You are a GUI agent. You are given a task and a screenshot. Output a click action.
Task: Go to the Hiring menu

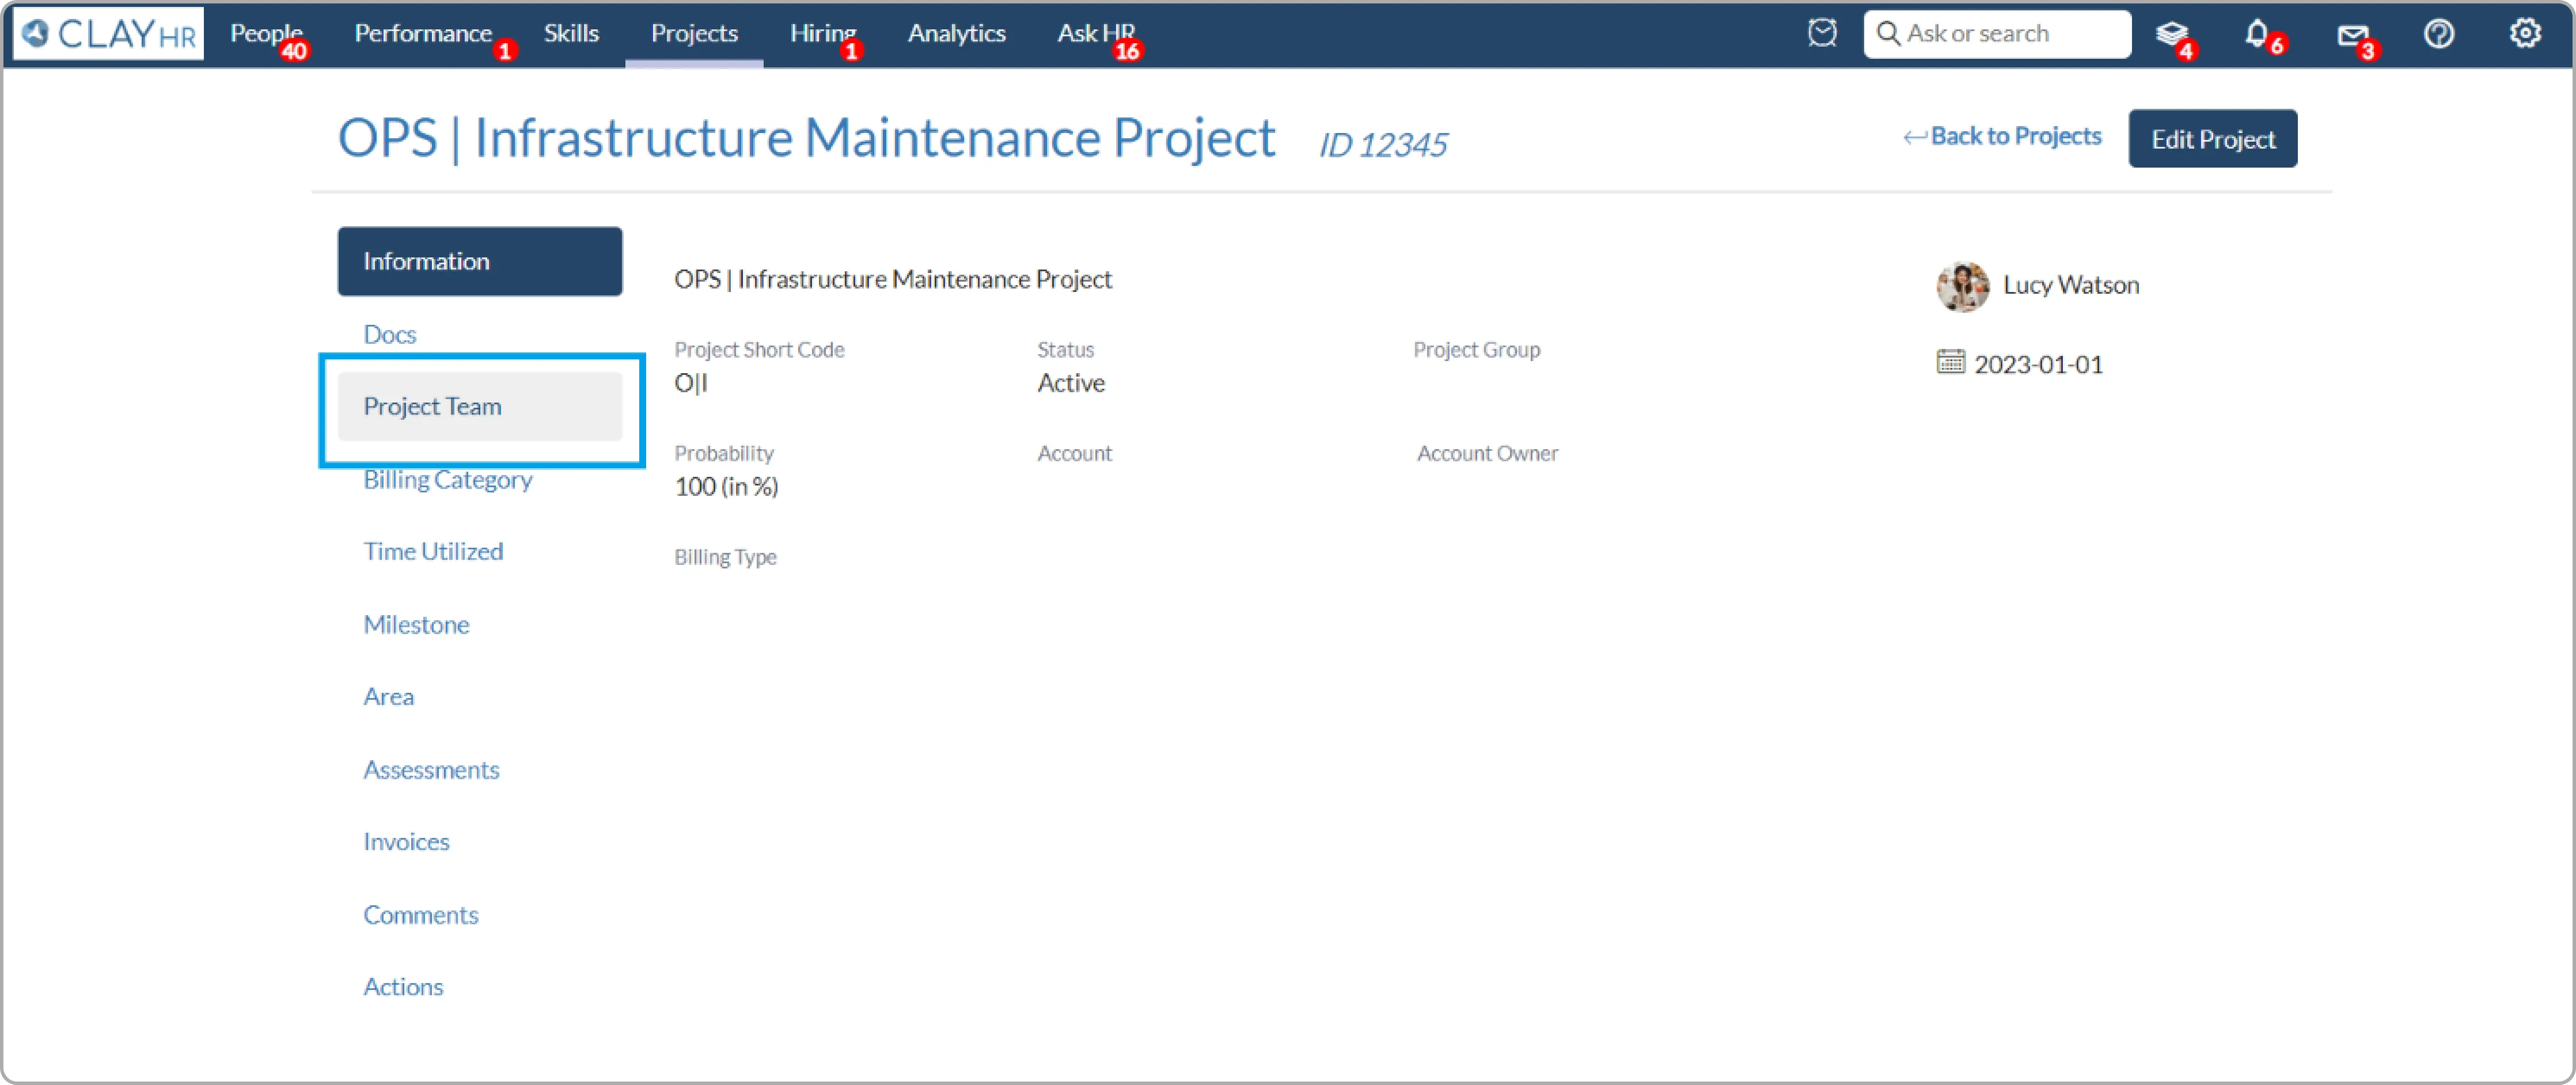pyautogui.click(x=822, y=34)
